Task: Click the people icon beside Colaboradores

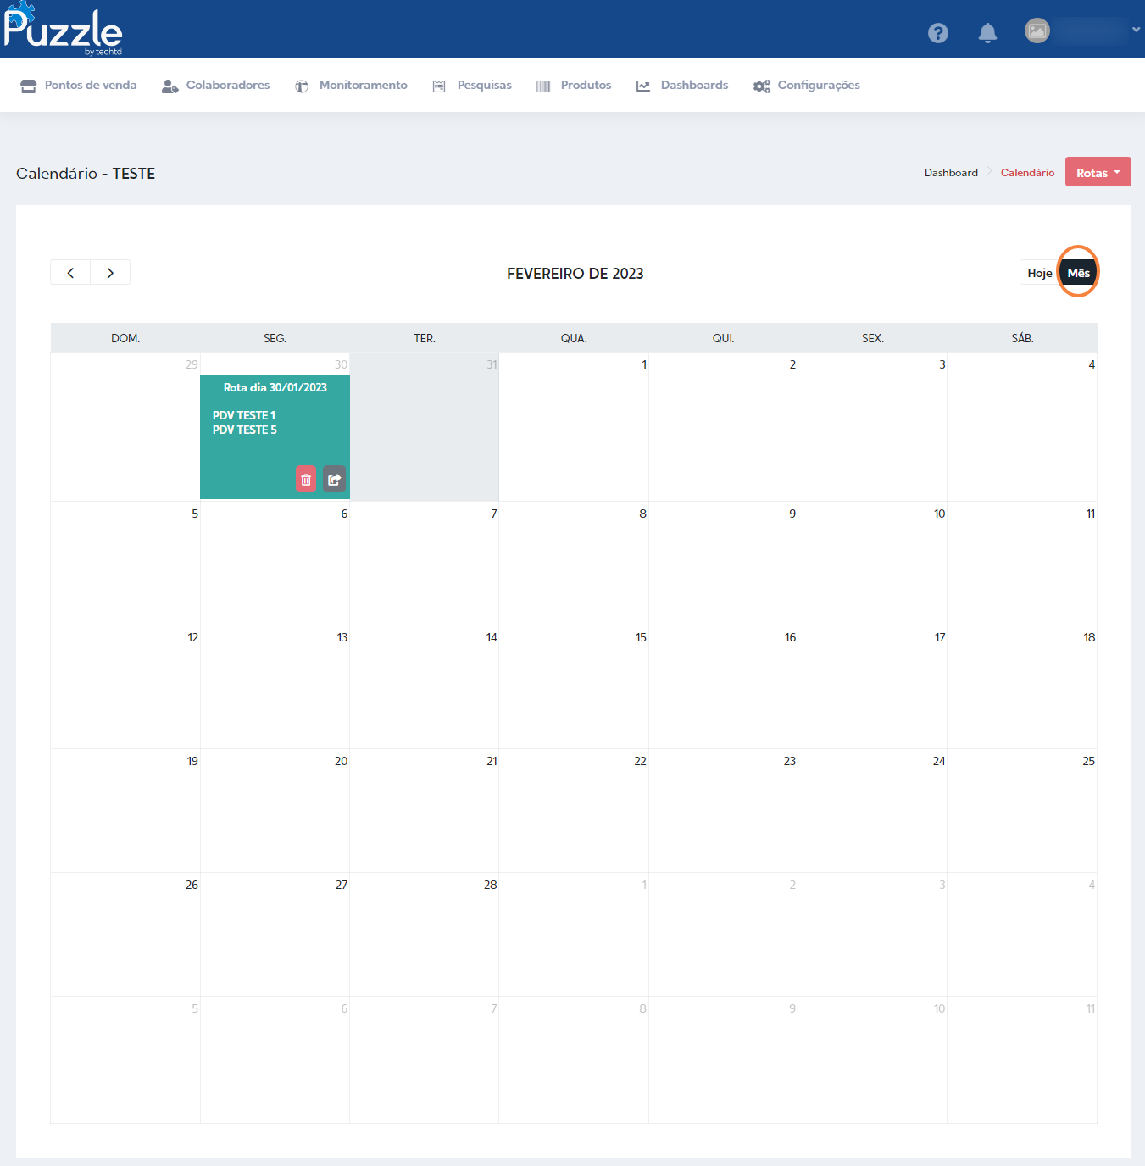Action: 170,86
